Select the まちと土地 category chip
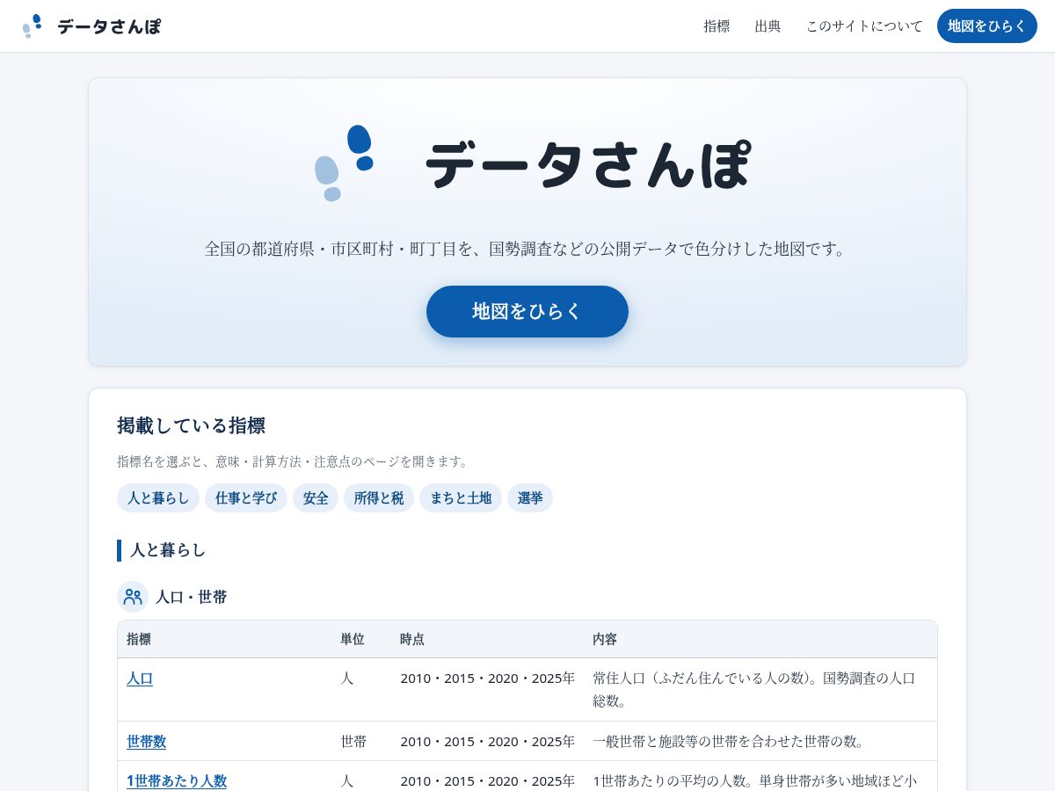The width and height of the screenshot is (1055, 791). [x=461, y=498]
